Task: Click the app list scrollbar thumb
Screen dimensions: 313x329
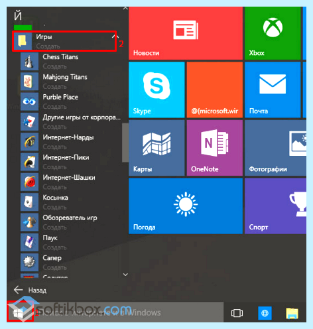Action: pyautogui.click(x=125, y=143)
